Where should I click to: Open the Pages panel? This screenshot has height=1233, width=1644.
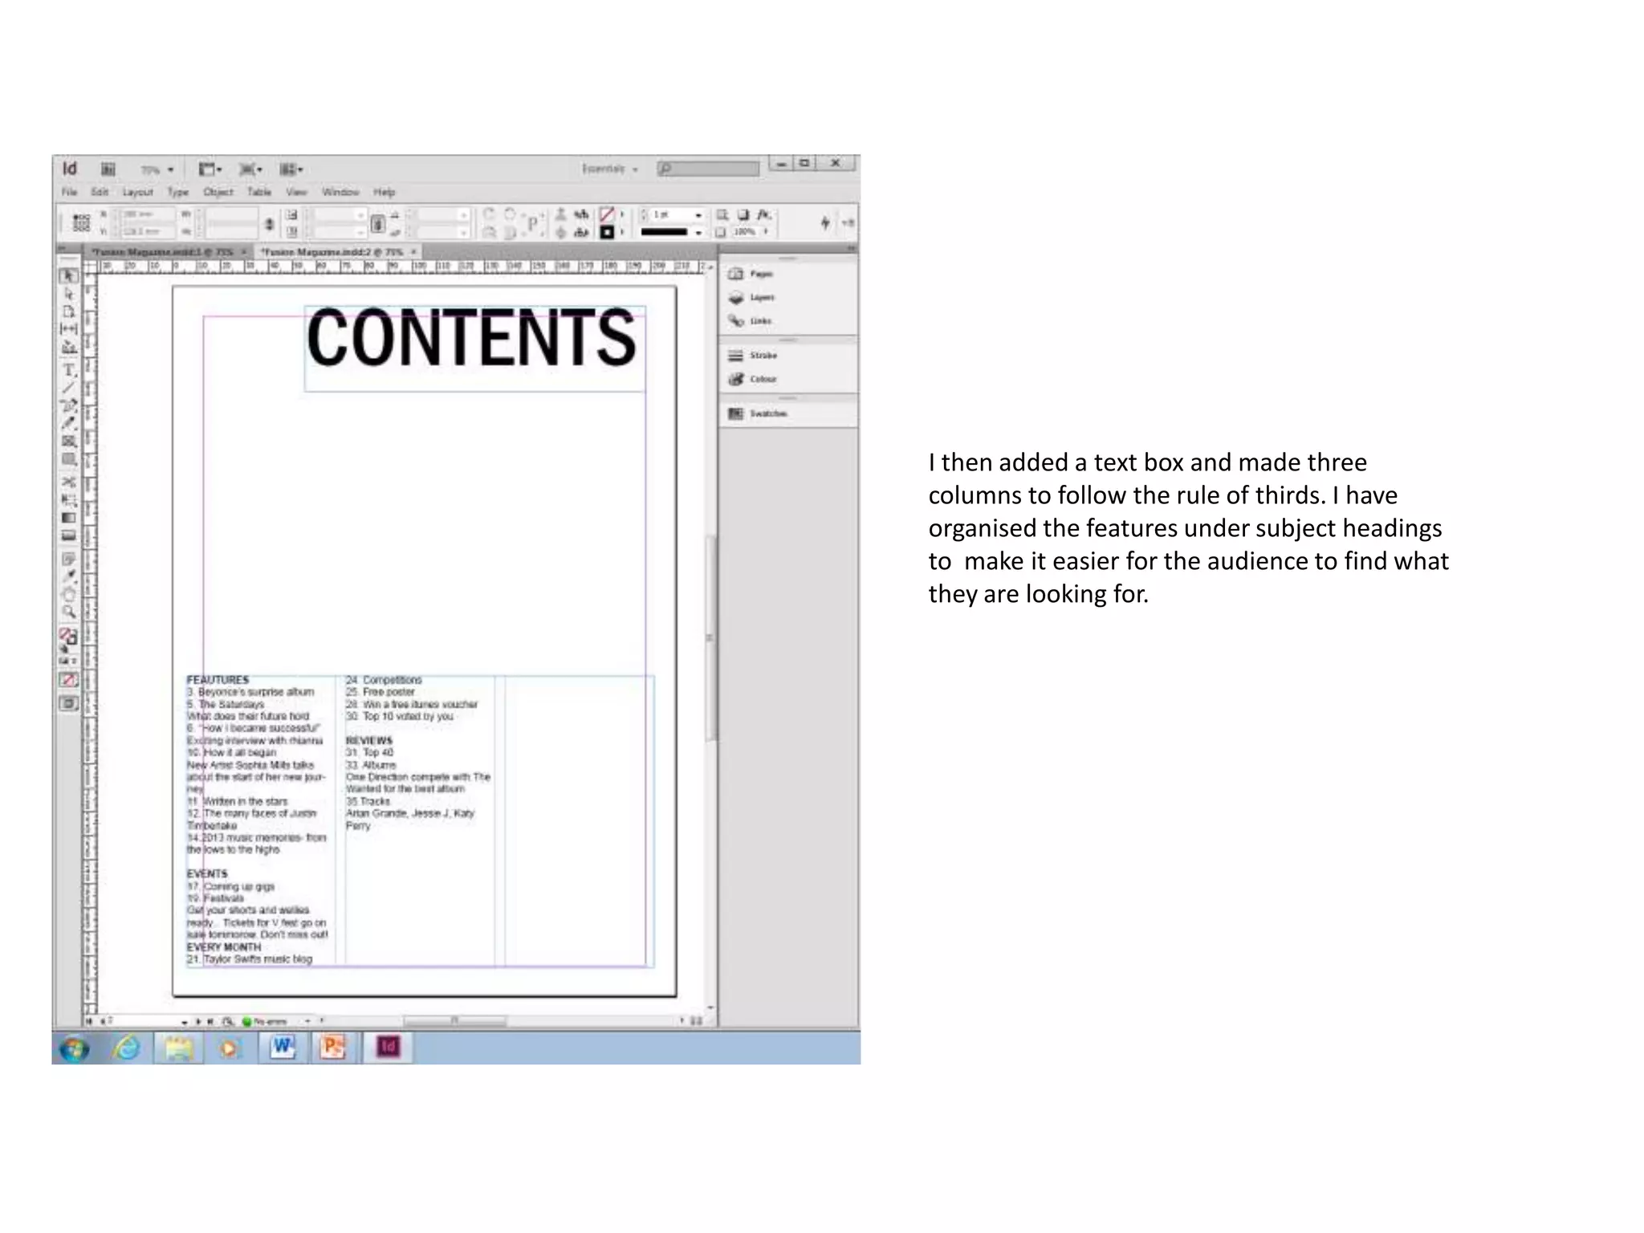751,274
